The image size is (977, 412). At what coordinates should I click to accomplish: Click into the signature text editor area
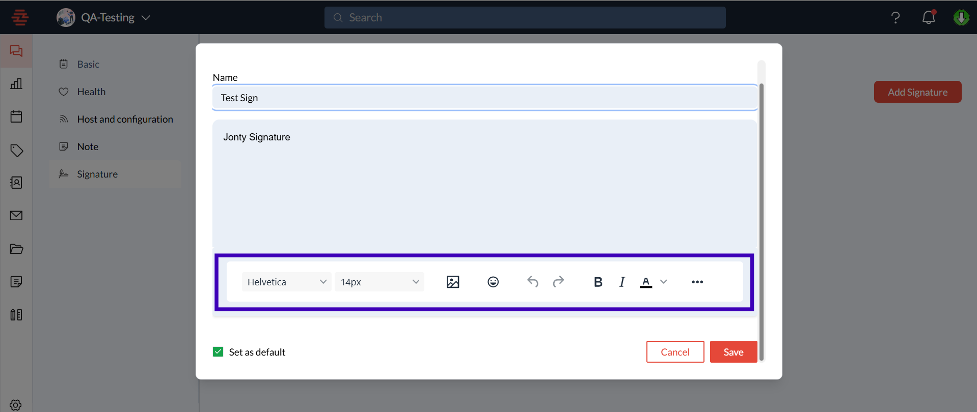(x=484, y=184)
